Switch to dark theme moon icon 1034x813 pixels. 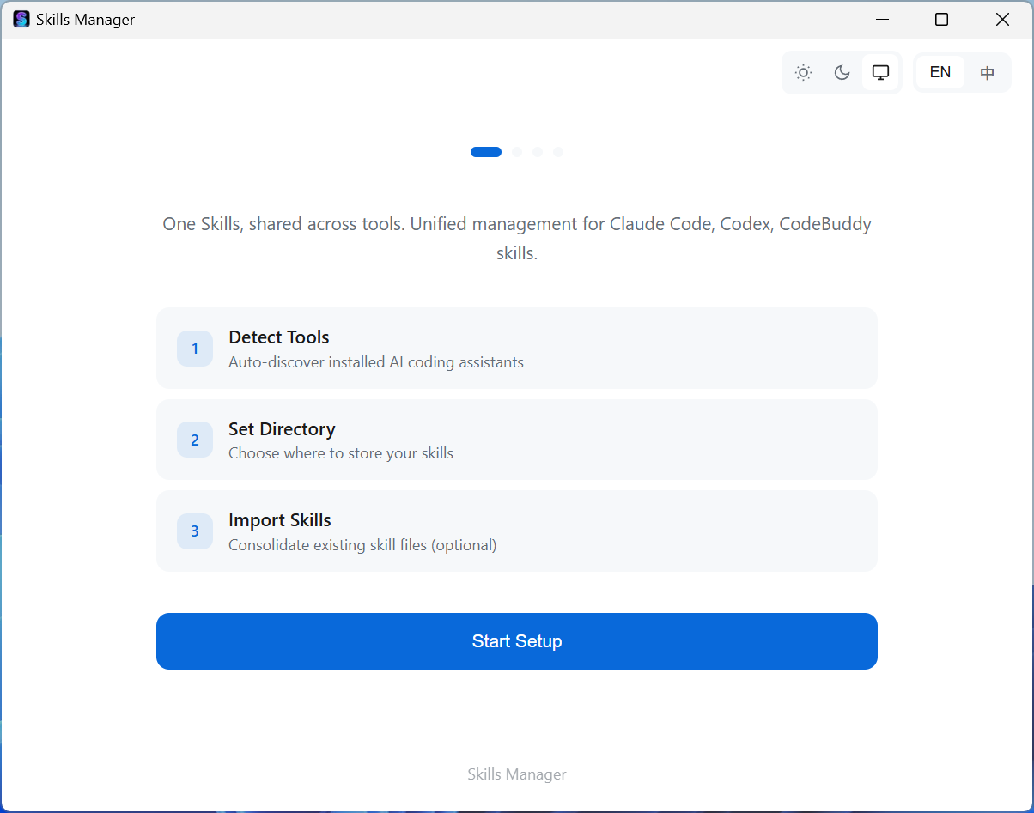click(x=842, y=73)
